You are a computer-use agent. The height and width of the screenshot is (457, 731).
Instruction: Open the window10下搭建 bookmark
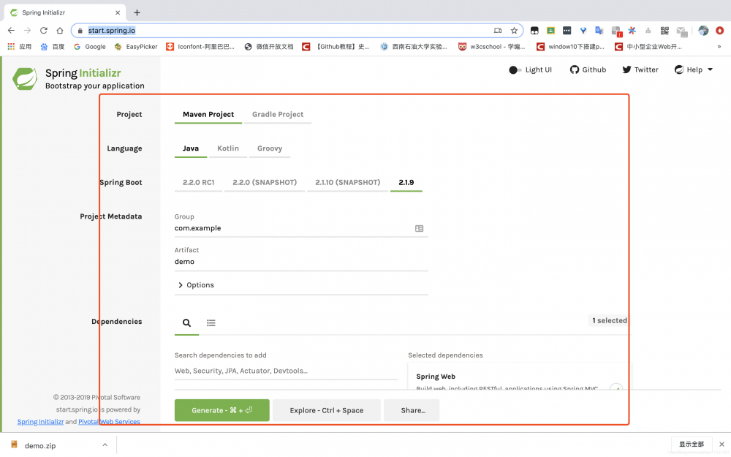point(571,47)
